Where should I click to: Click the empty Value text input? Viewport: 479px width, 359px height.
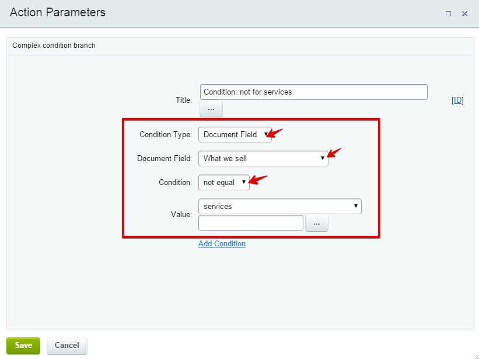click(251, 223)
